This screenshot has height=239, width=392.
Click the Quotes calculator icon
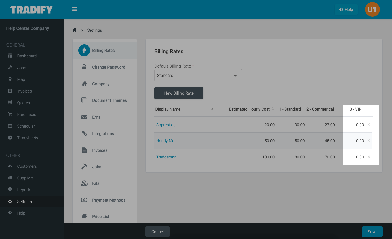(x=10, y=103)
